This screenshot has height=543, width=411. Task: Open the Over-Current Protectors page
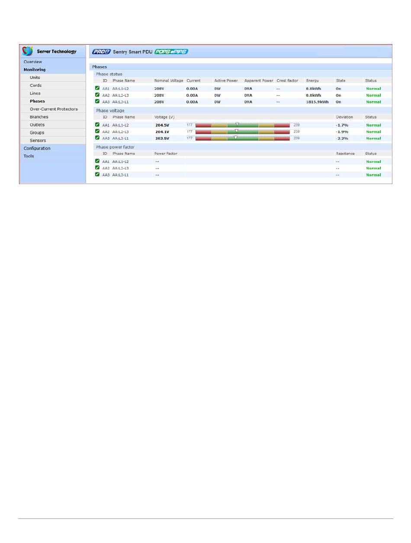(x=53, y=109)
